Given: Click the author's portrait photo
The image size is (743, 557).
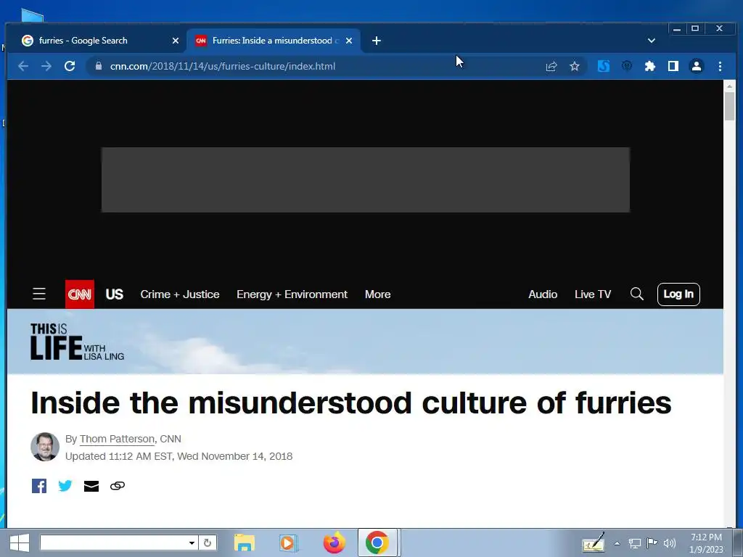Looking at the screenshot, I should pos(45,447).
